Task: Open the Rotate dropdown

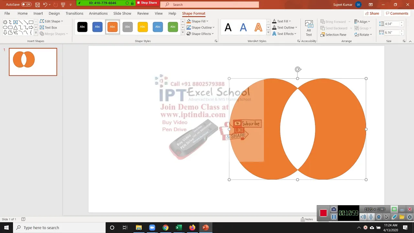Action: (x=363, y=35)
